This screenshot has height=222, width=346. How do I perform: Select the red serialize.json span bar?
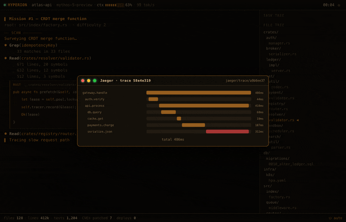[228, 131]
